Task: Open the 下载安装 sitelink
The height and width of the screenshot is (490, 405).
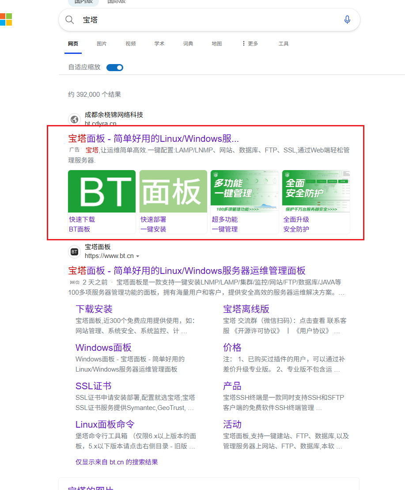Action: (x=94, y=309)
